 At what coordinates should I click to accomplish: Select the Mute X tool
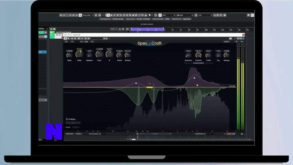pyautogui.click(x=127, y=15)
